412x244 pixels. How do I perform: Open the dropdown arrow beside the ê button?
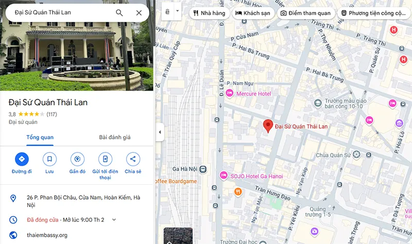click(177, 11)
